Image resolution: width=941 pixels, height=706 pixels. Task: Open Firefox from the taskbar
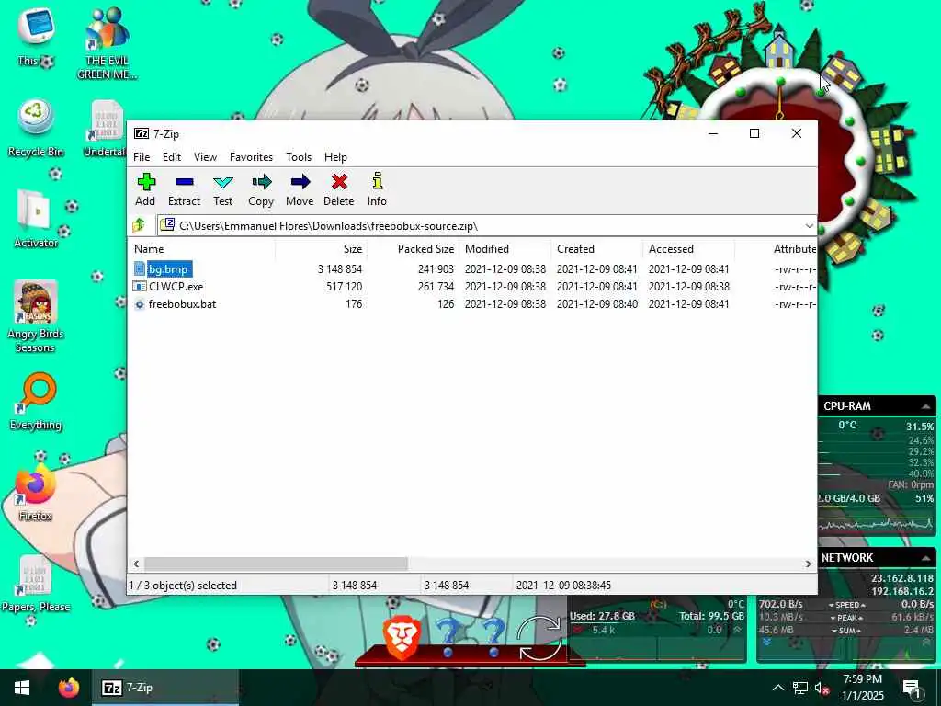[68, 688]
